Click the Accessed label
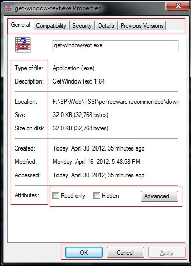The image size is (191, 266). tap(28, 175)
